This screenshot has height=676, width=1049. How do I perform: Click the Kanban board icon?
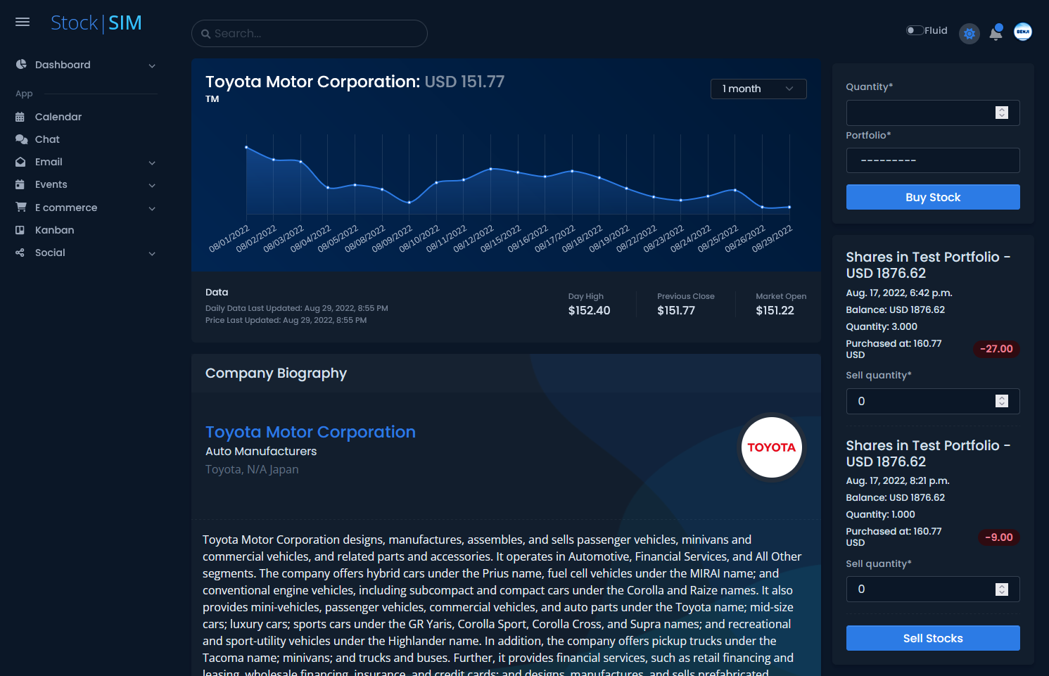tap(20, 230)
